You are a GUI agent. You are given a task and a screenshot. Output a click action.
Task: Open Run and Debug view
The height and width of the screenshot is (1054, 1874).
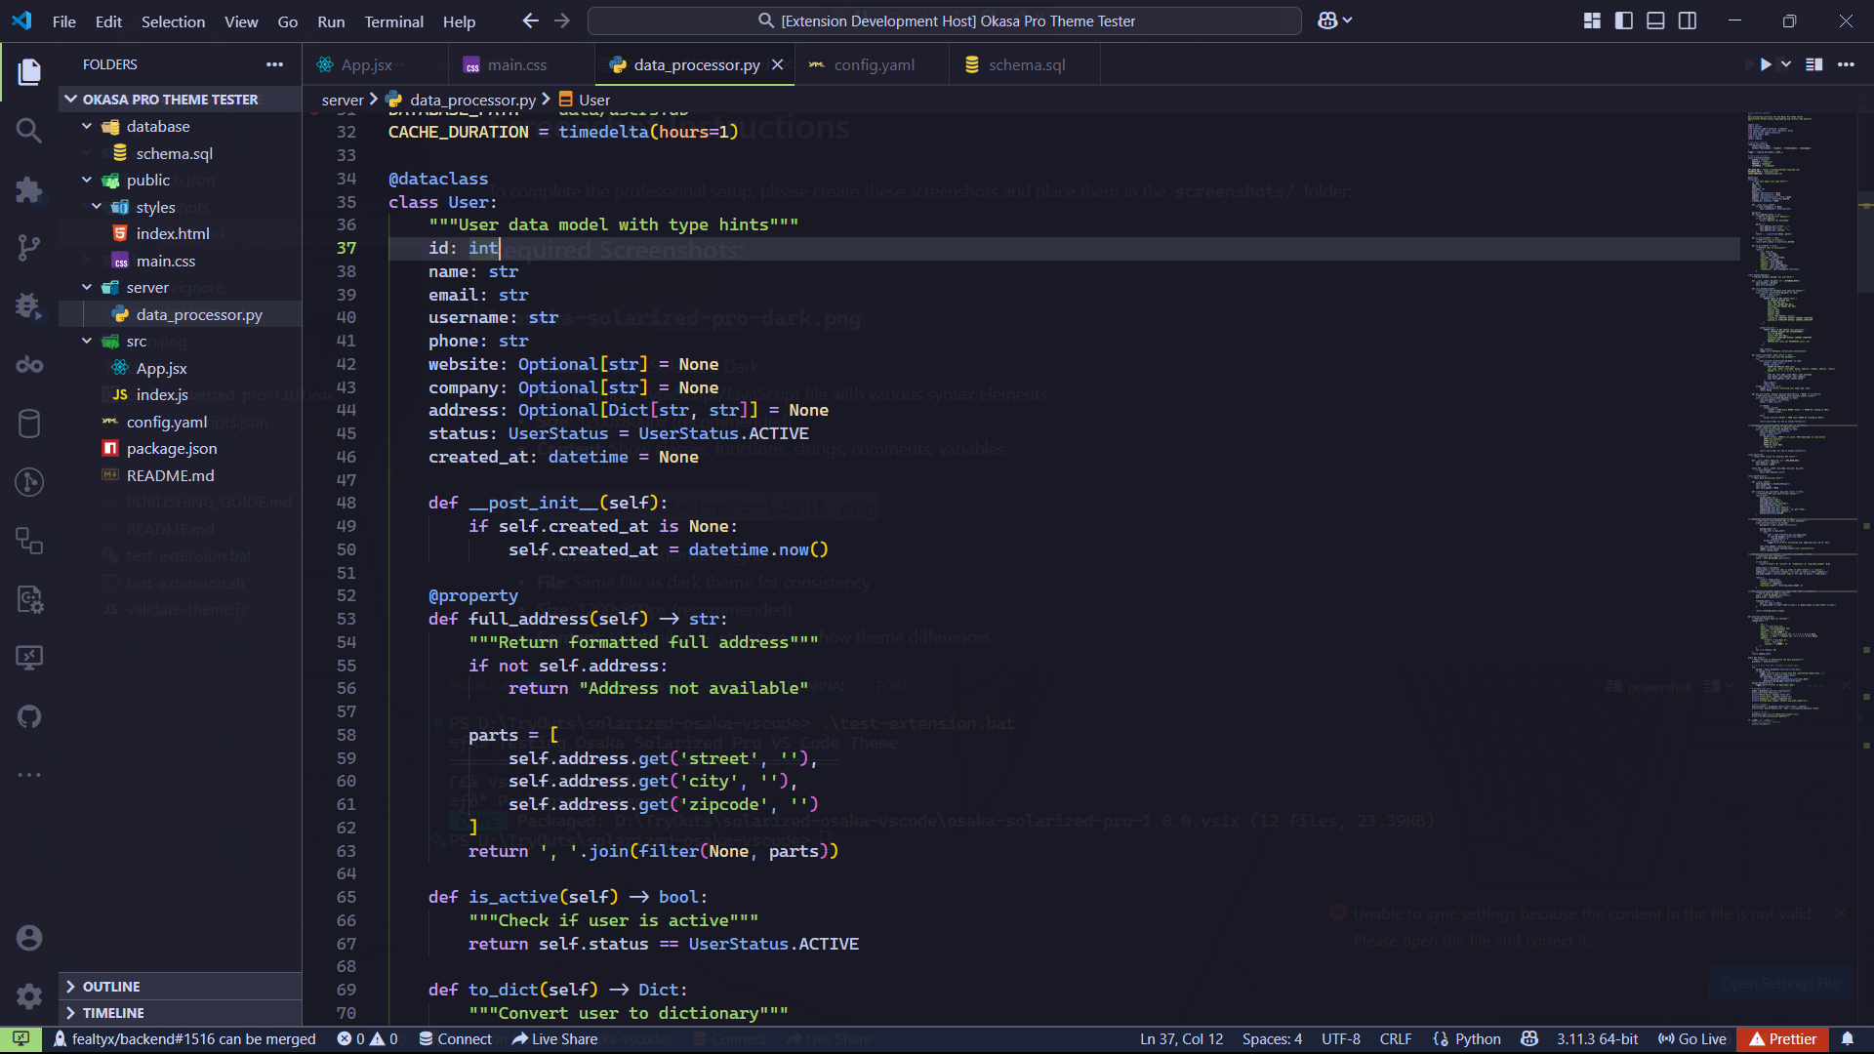point(29,306)
